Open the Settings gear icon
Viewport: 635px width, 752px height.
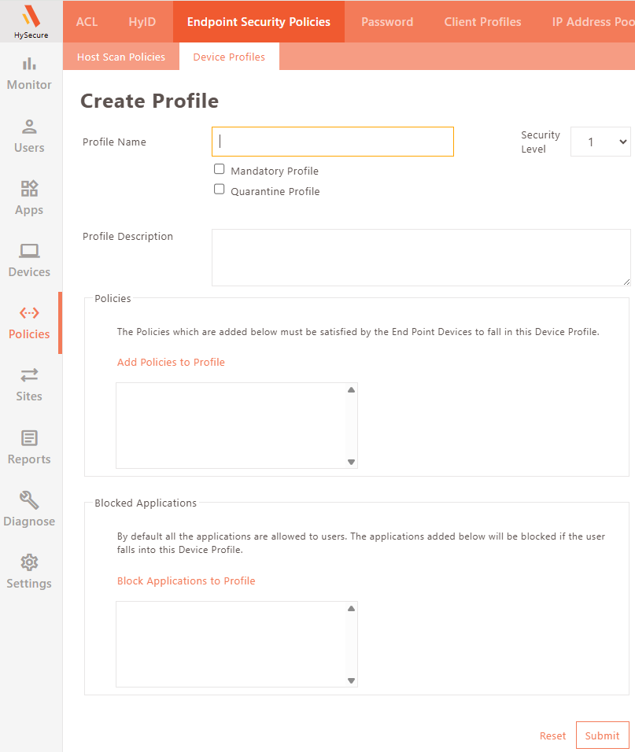(x=29, y=562)
